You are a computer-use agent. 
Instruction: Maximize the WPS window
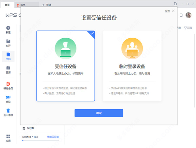tap(188, 4)
